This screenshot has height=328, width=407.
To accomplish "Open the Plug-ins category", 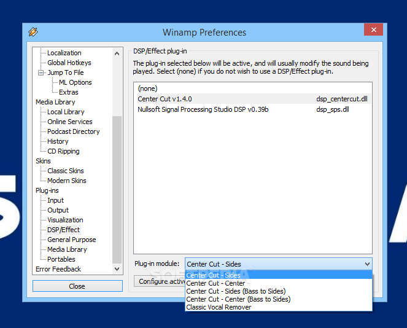I will pos(47,190).
